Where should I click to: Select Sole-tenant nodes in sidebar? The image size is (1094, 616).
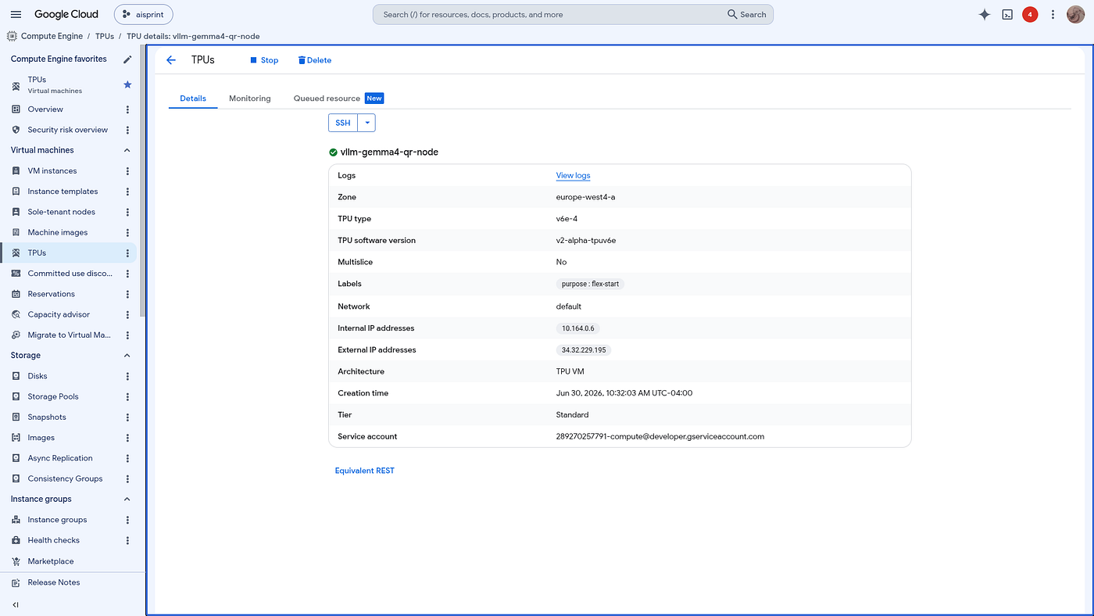point(62,212)
